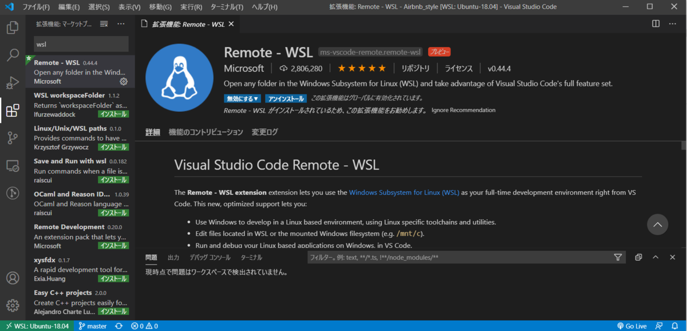Click WSL: Ubuntu-18.04 remote indicator
687x331 pixels.
pos(37,326)
